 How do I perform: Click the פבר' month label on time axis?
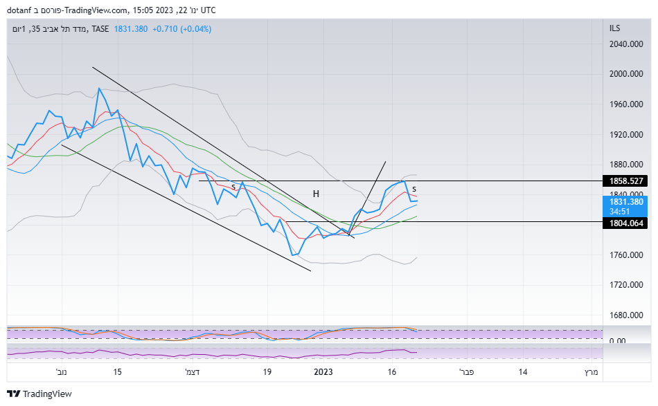pos(466,372)
